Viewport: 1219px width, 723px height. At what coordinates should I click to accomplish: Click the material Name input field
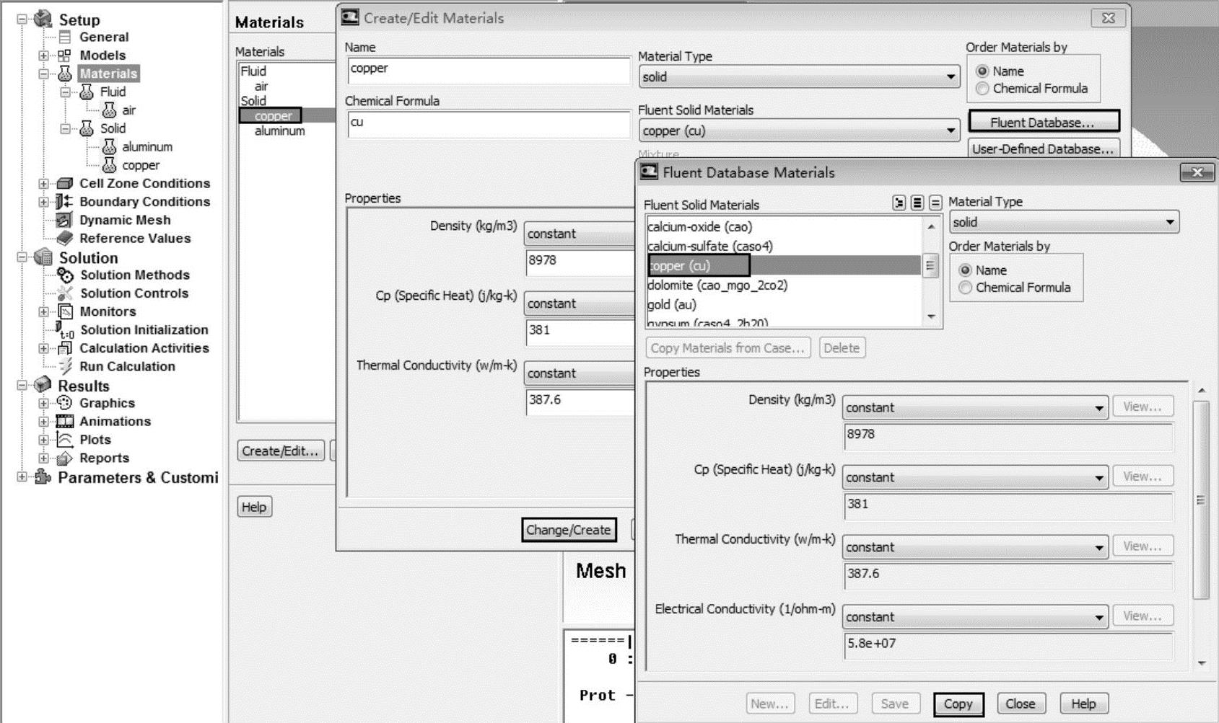[489, 71]
